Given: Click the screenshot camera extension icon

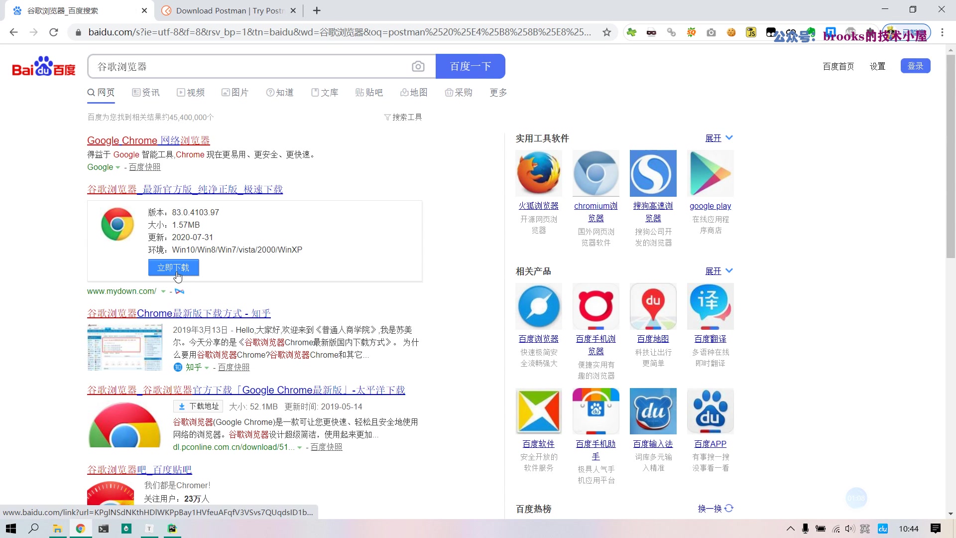Looking at the screenshot, I should [711, 32].
